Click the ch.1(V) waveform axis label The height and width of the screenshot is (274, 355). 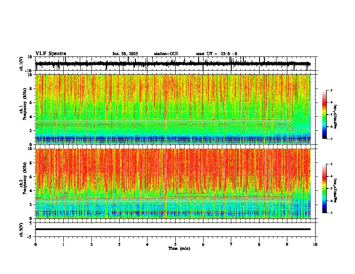pos(22,64)
